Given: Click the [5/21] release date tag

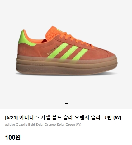Looking at the screenshot, I should coord(11,118).
